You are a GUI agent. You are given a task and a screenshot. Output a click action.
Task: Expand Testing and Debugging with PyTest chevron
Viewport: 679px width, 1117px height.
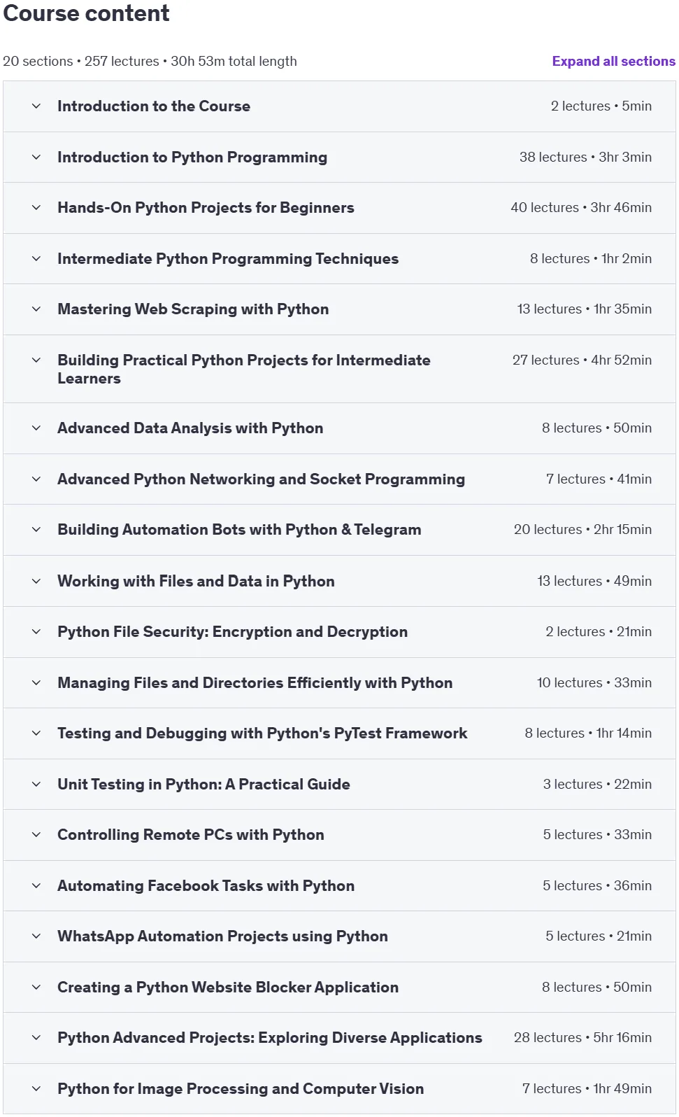point(36,733)
